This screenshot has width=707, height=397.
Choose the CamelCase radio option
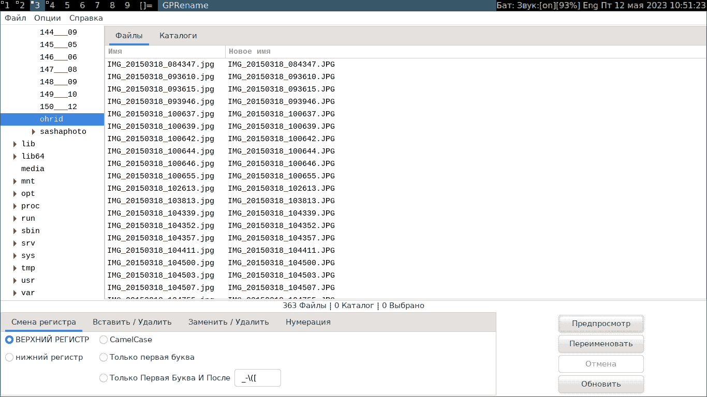click(x=104, y=340)
